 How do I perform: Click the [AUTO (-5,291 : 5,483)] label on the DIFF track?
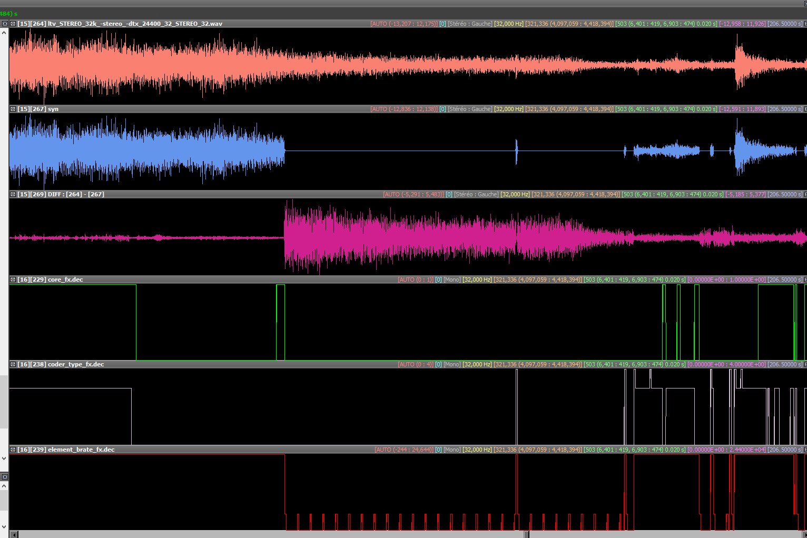[414, 194]
